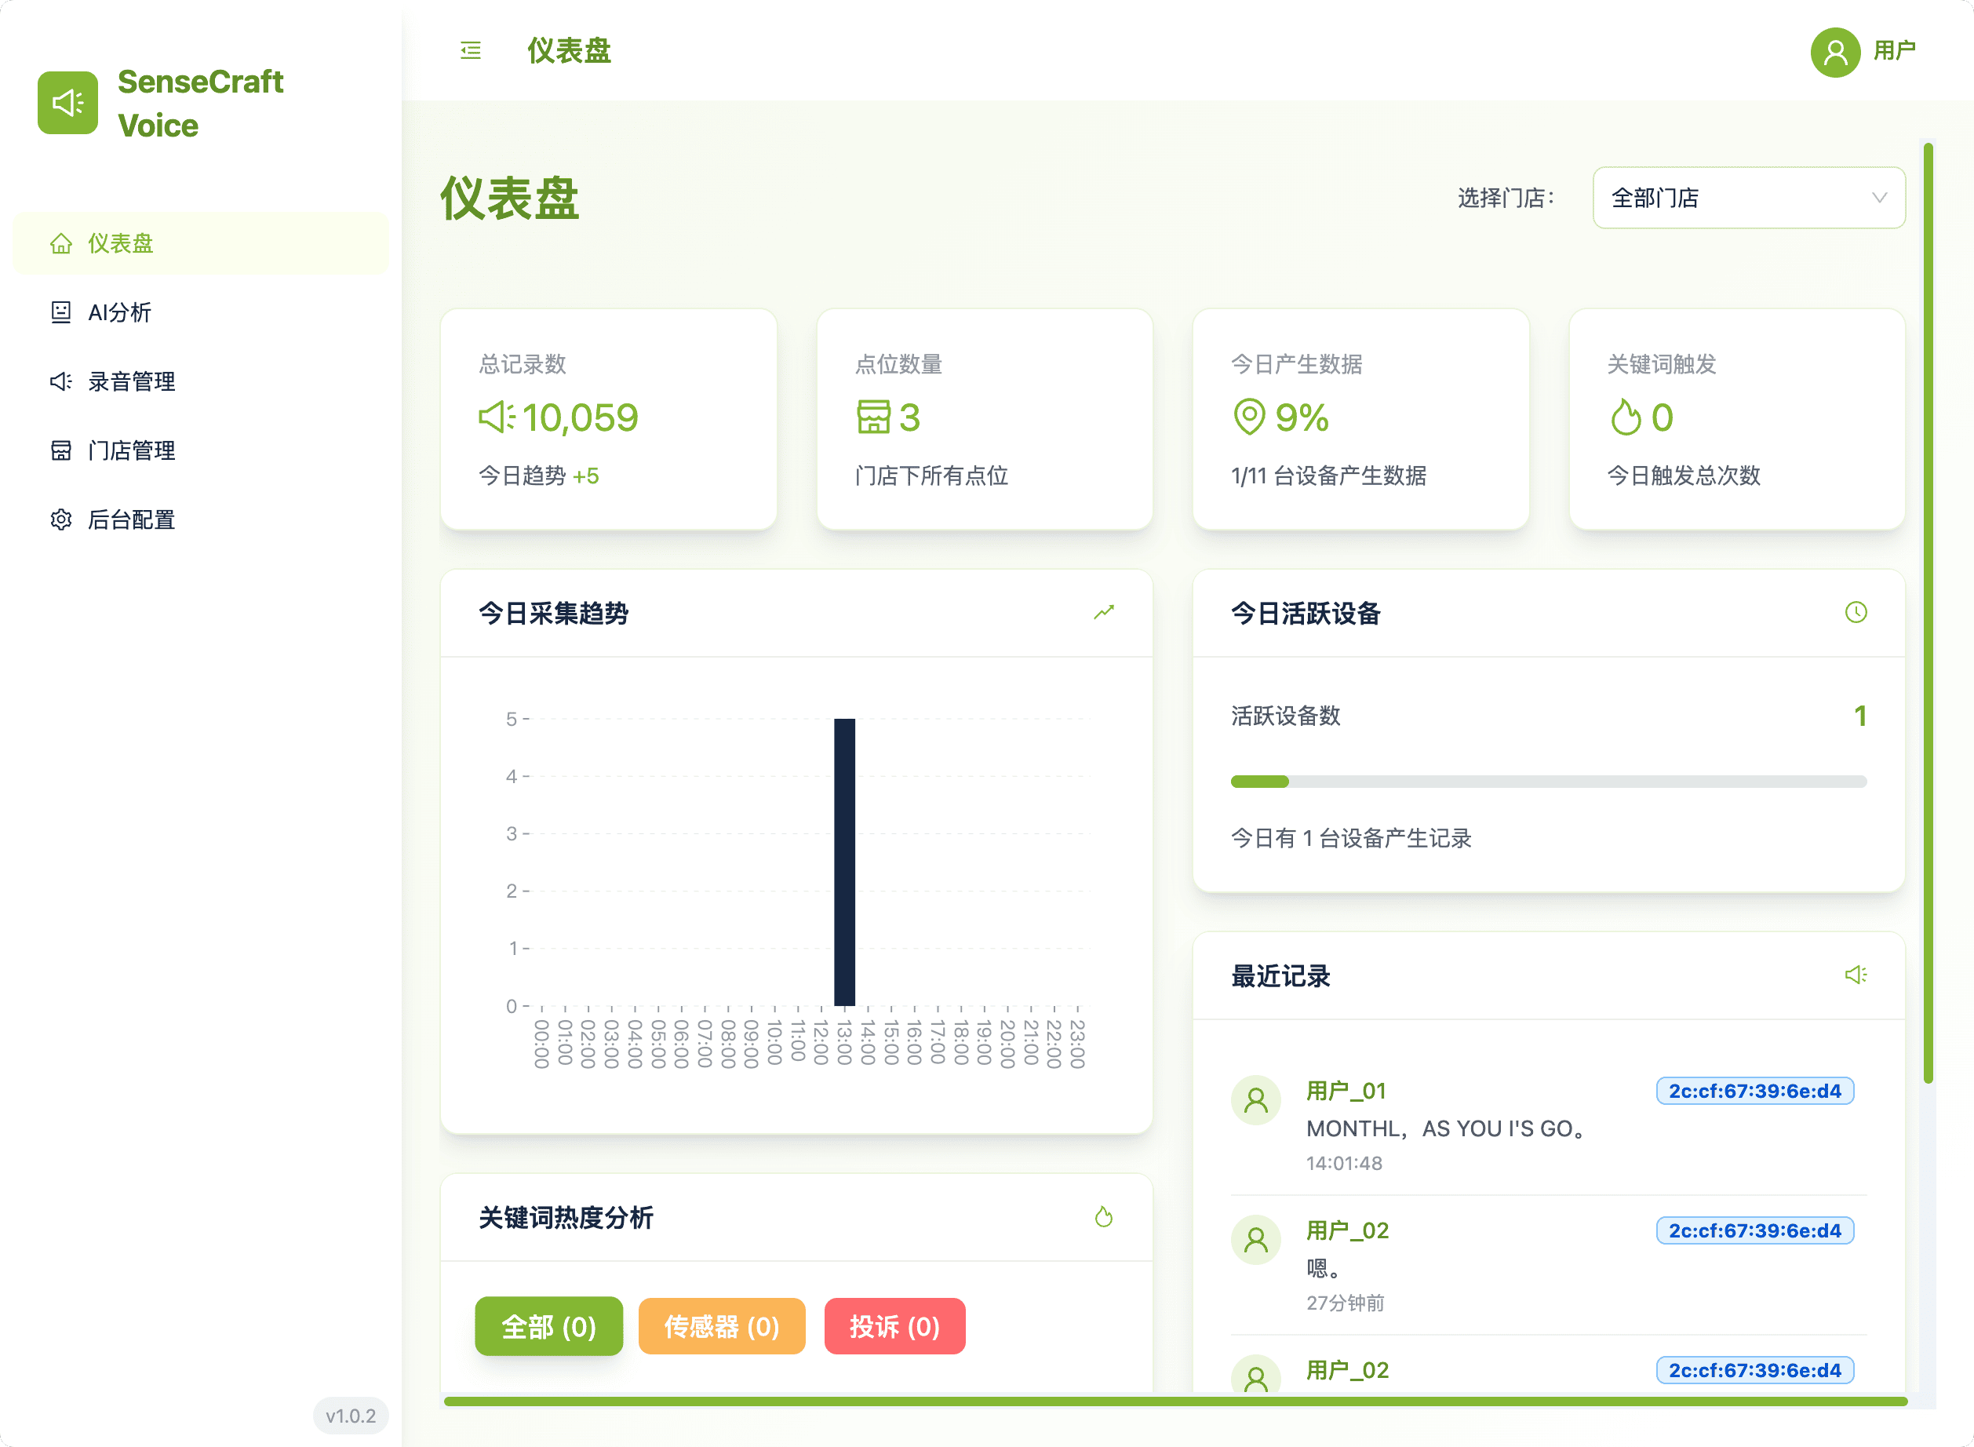Open 录音管理 from the sidebar
Viewport: 1974px width, 1447px height.
click(129, 381)
